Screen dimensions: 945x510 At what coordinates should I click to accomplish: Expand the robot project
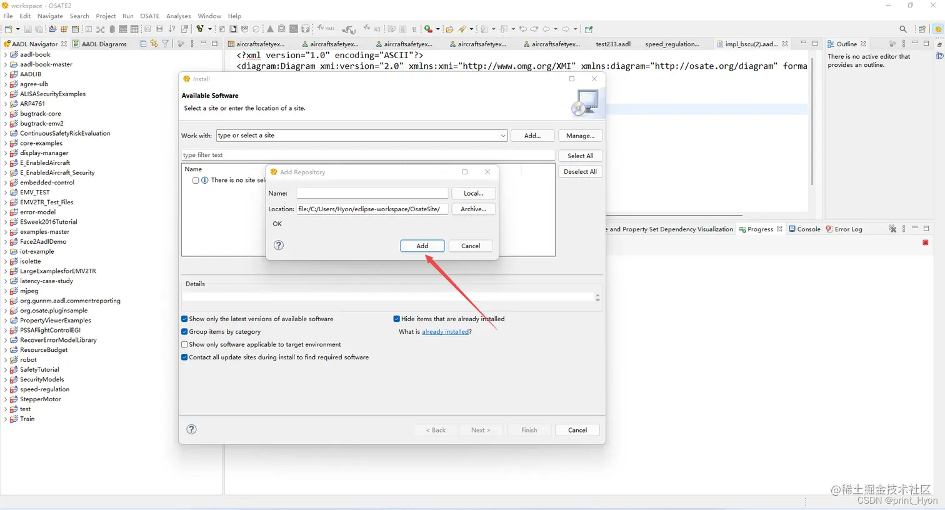[x=6, y=360]
